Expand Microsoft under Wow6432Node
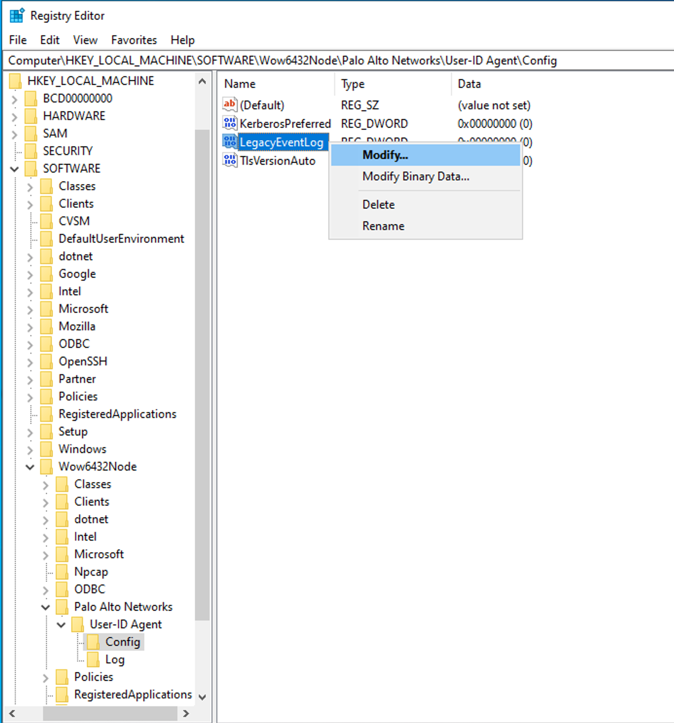Viewport: 674px width, 723px height. 45,554
